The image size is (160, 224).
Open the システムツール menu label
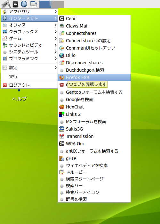24,52
